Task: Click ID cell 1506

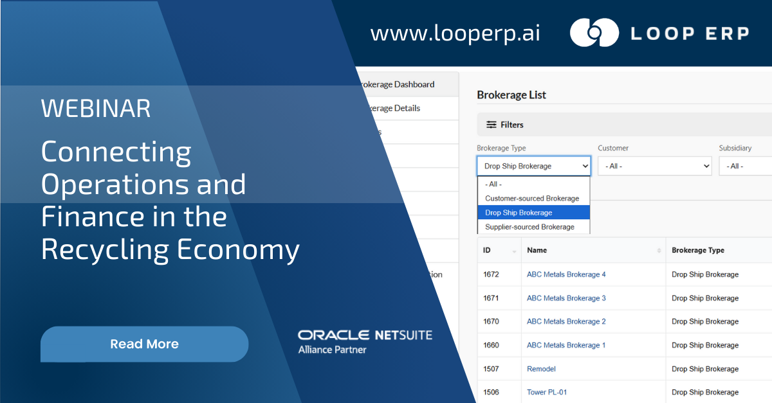Action: pyautogui.click(x=492, y=392)
